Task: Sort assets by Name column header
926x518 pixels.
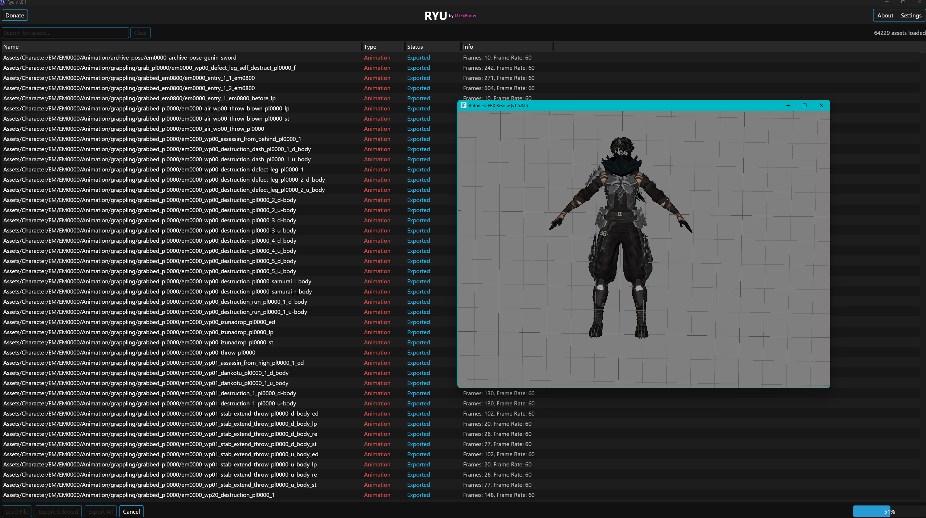Action: [11, 46]
